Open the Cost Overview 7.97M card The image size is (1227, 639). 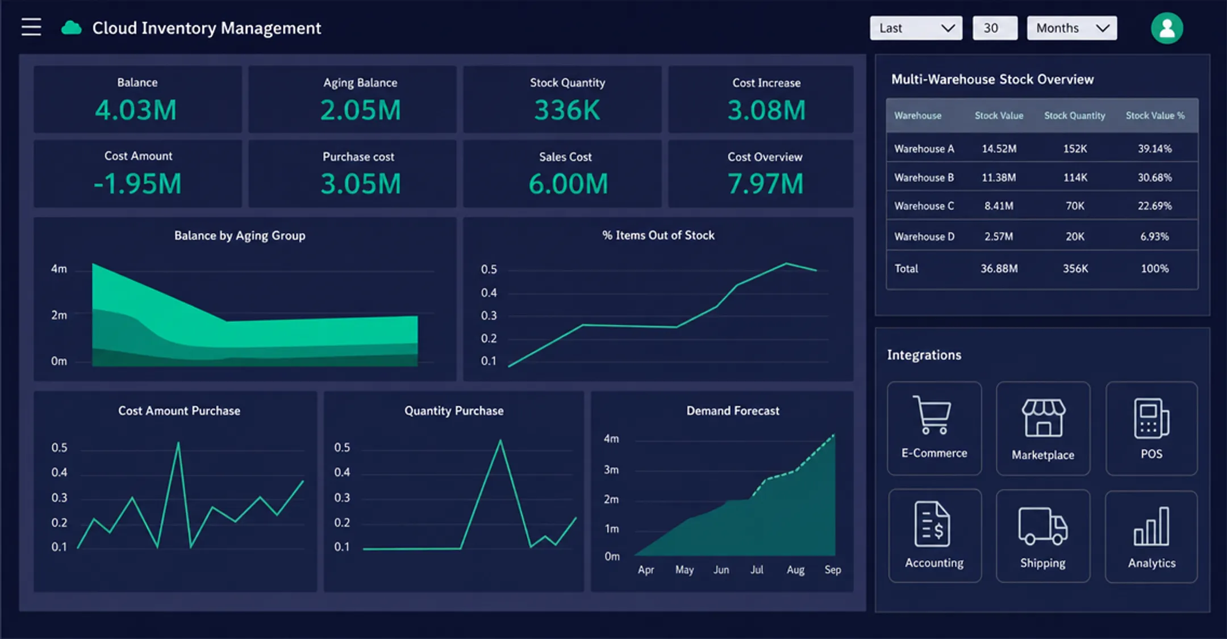pos(761,174)
